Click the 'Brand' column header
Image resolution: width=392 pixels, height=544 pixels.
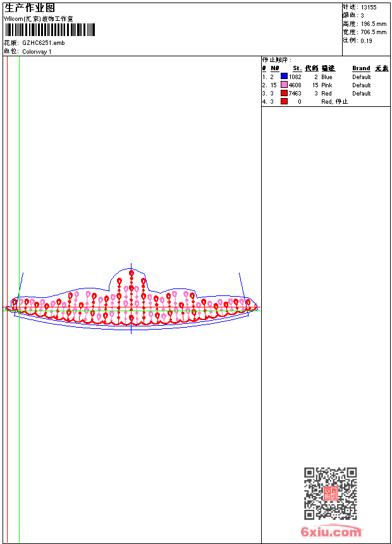click(361, 68)
